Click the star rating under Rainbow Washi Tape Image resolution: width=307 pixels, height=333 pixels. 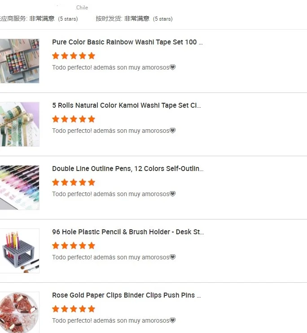(x=74, y=56)
